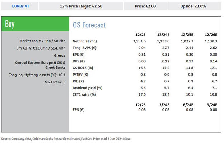Select the CET1 ratio (%) row label

click(85, 94)
